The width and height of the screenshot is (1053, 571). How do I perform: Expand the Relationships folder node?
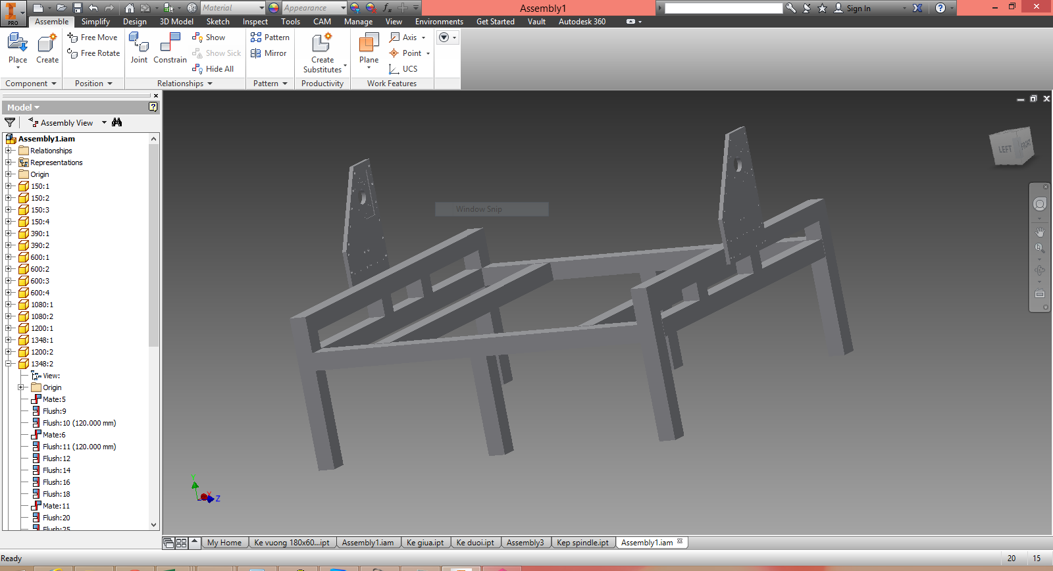9,151
